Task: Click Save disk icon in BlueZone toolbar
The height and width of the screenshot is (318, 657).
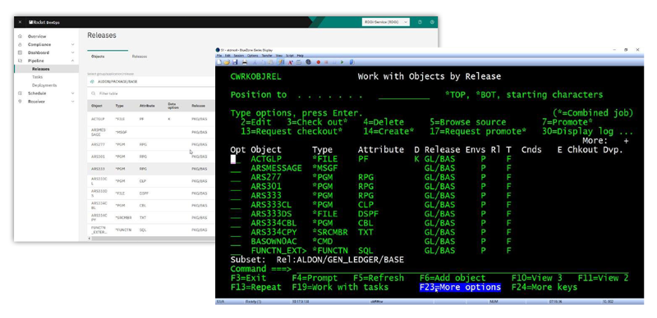Action: click(x=235, y=62)
